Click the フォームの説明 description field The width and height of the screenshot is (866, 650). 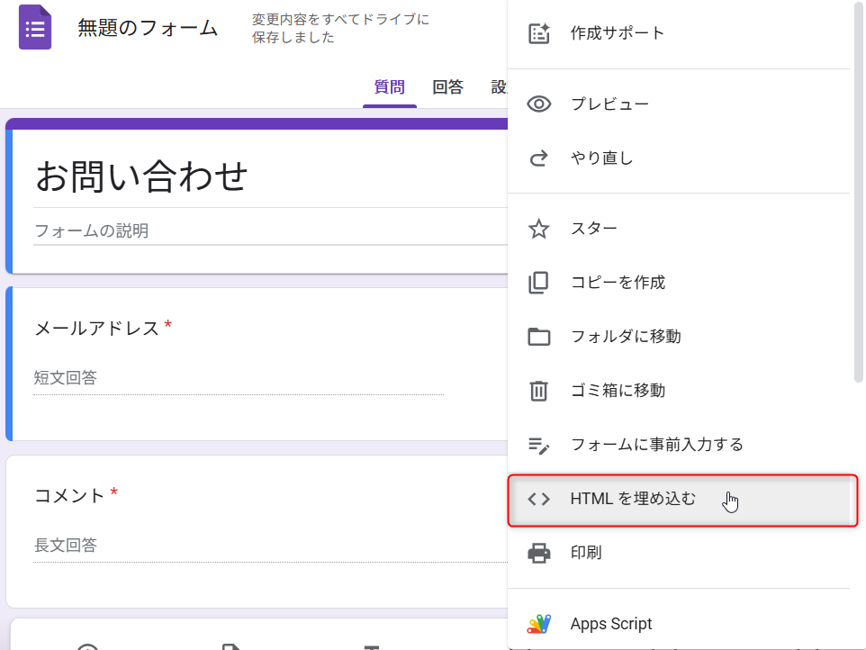pyautogui.click(x=271, y=230)
